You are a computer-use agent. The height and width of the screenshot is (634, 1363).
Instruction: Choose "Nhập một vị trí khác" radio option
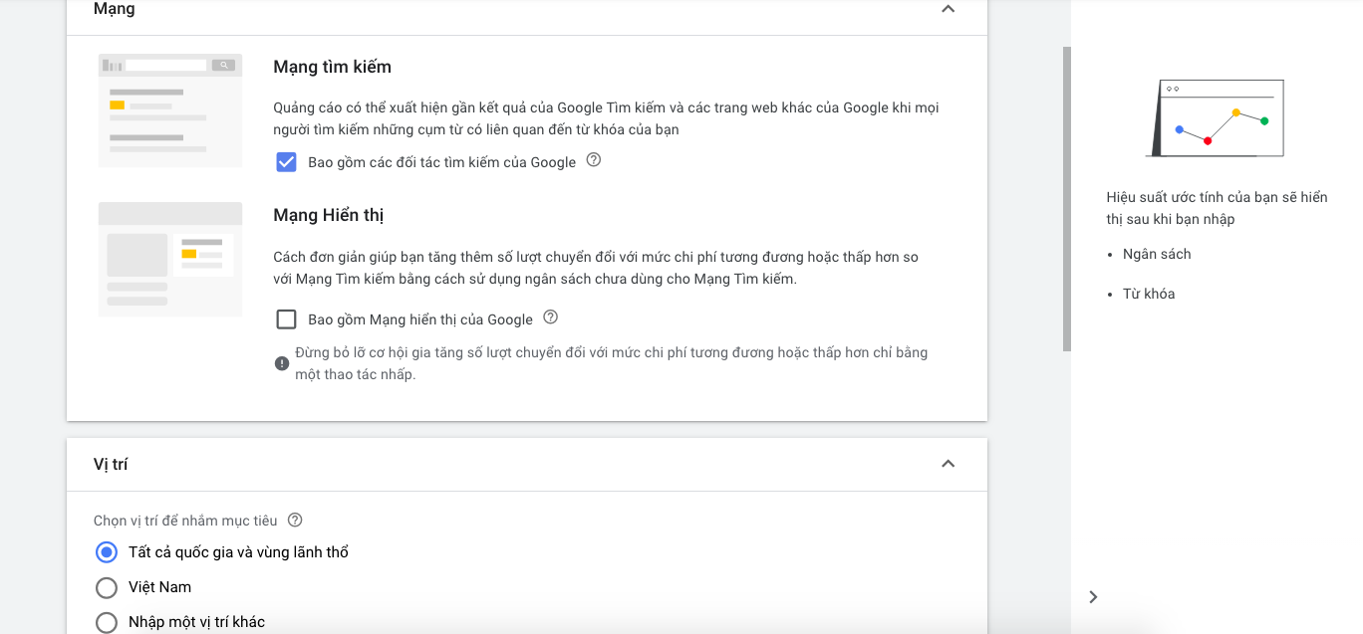[x=106, y=622]
